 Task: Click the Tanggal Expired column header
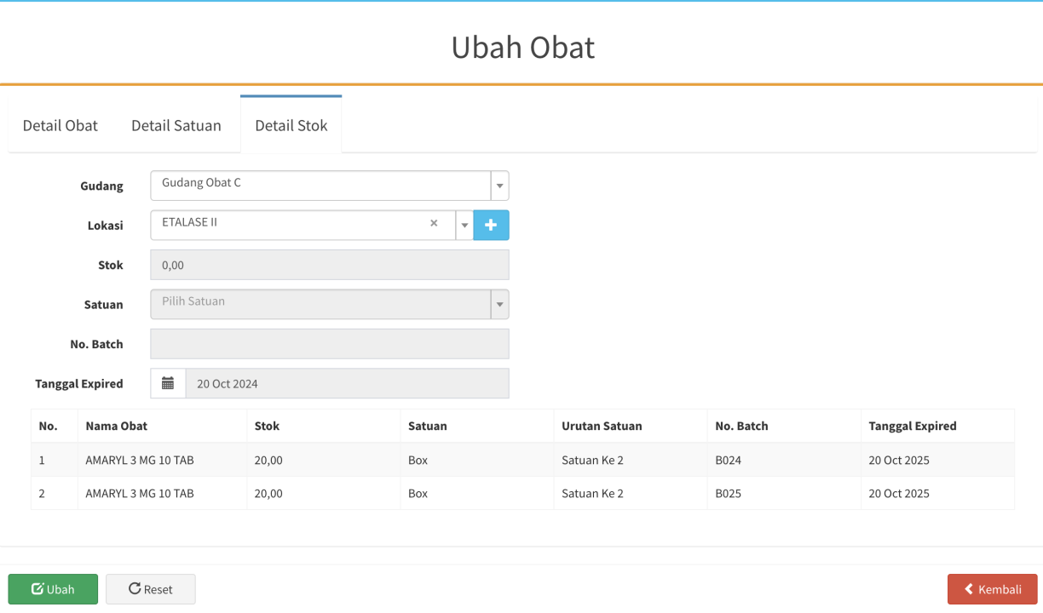pos(913,426)
